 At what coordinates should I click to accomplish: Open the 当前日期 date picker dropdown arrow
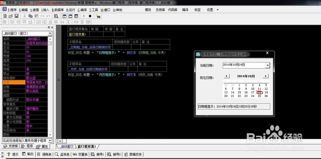tap(268, 65)
